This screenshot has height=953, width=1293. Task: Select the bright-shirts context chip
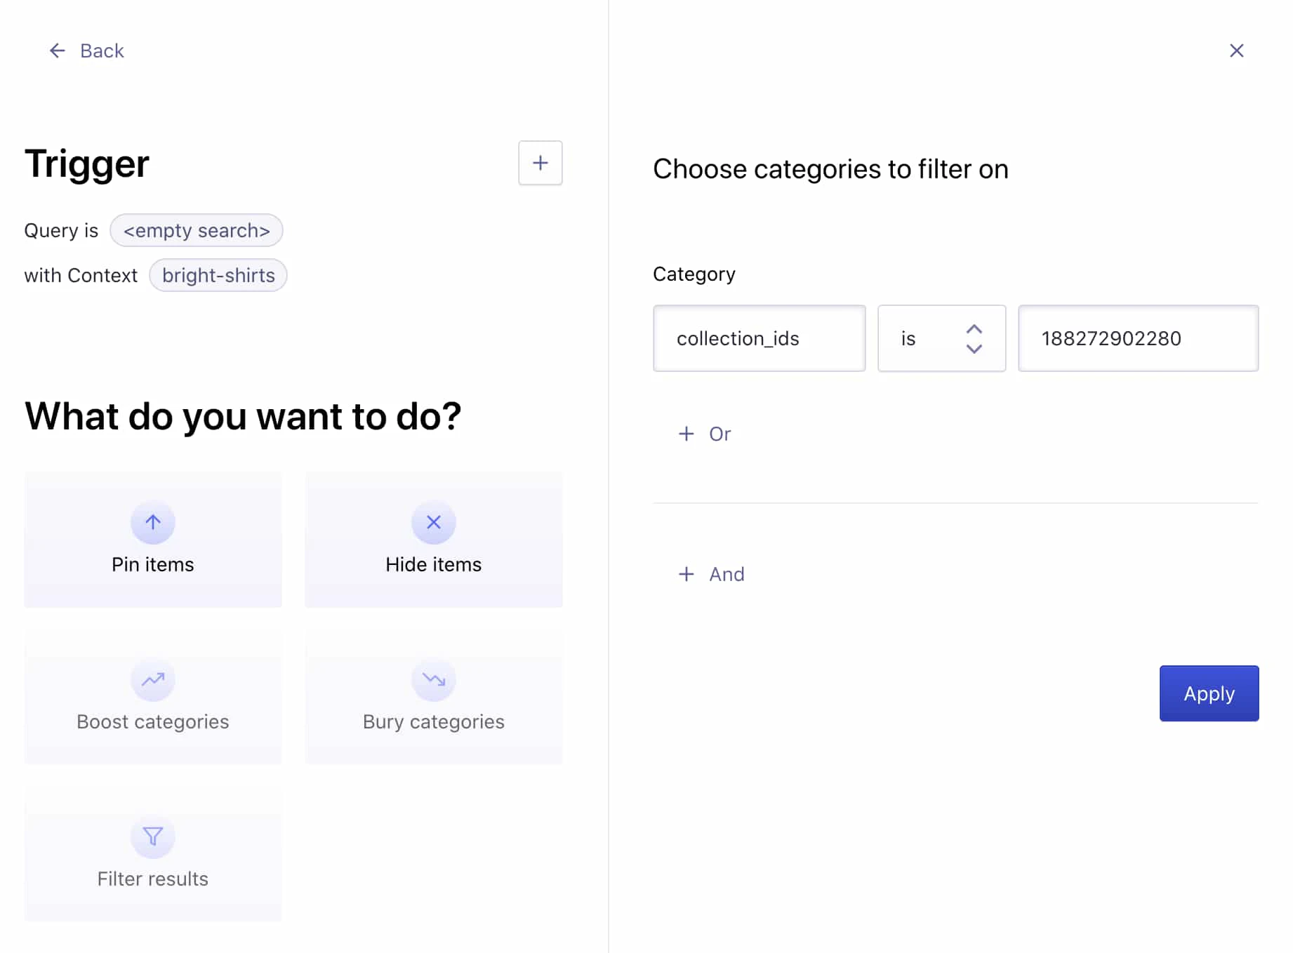pos(218,275)
